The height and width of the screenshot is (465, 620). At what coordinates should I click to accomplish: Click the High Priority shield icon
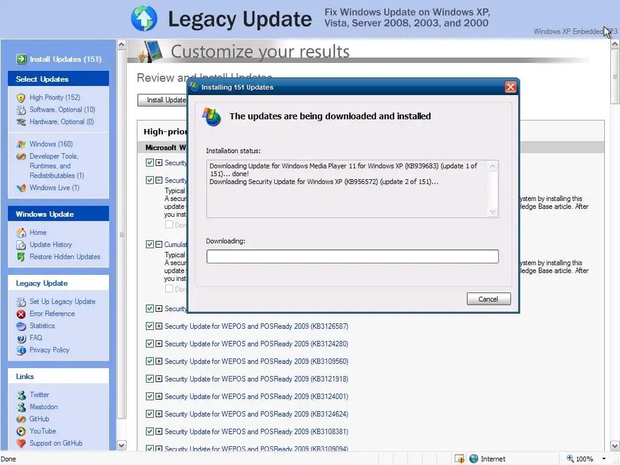21,97
